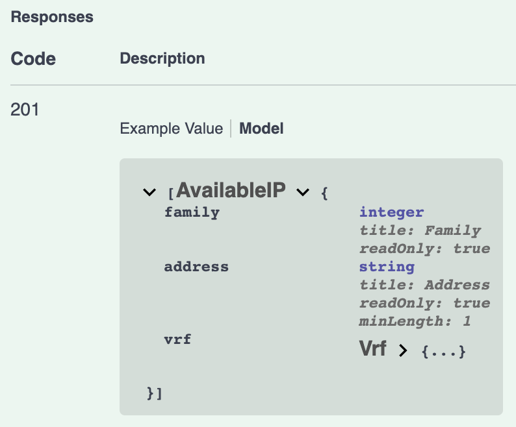The image size is (516, 427).
Task: Select the Model tab
Action: (x=261, y=128)
